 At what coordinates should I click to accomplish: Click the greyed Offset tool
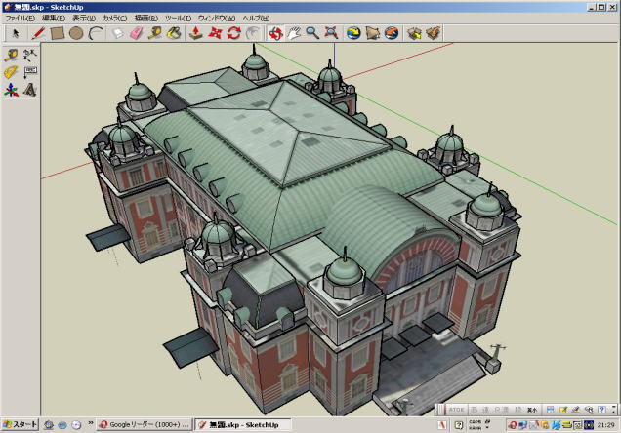[252, 33]
